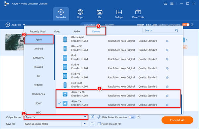
Task: Choose the iPod touch profile icon
Action: coord(65,85)
